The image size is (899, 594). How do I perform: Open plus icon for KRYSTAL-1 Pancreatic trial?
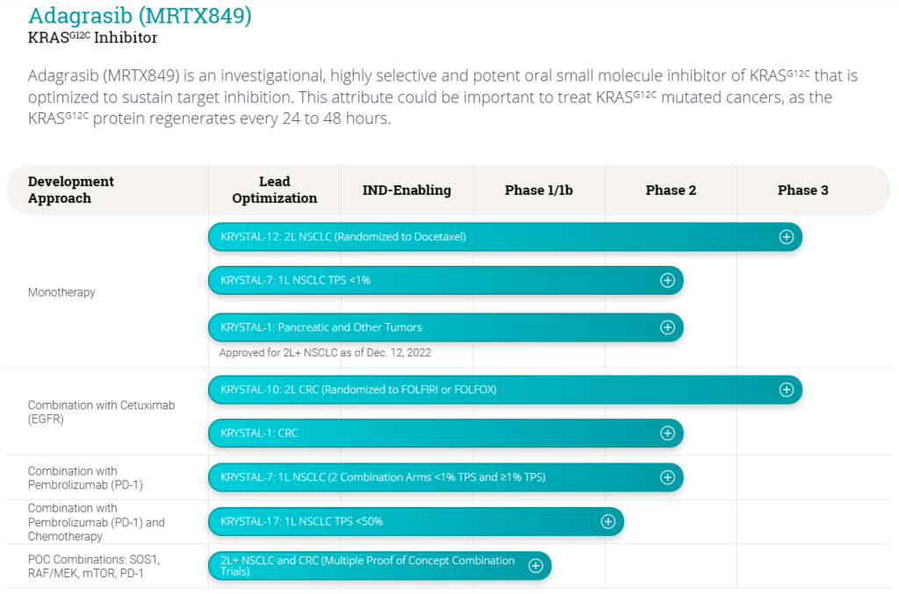(x=667, y=327)
